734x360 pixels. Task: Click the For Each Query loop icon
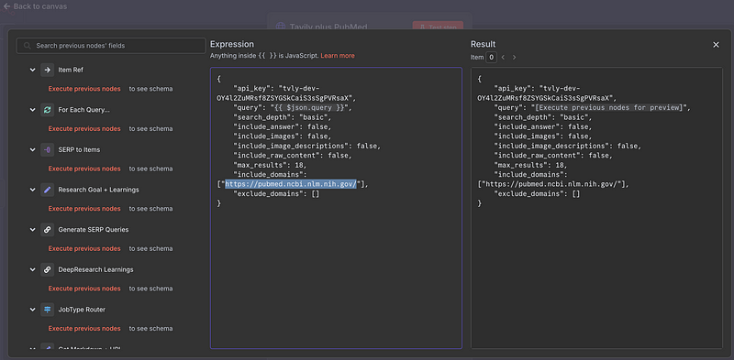48,110
